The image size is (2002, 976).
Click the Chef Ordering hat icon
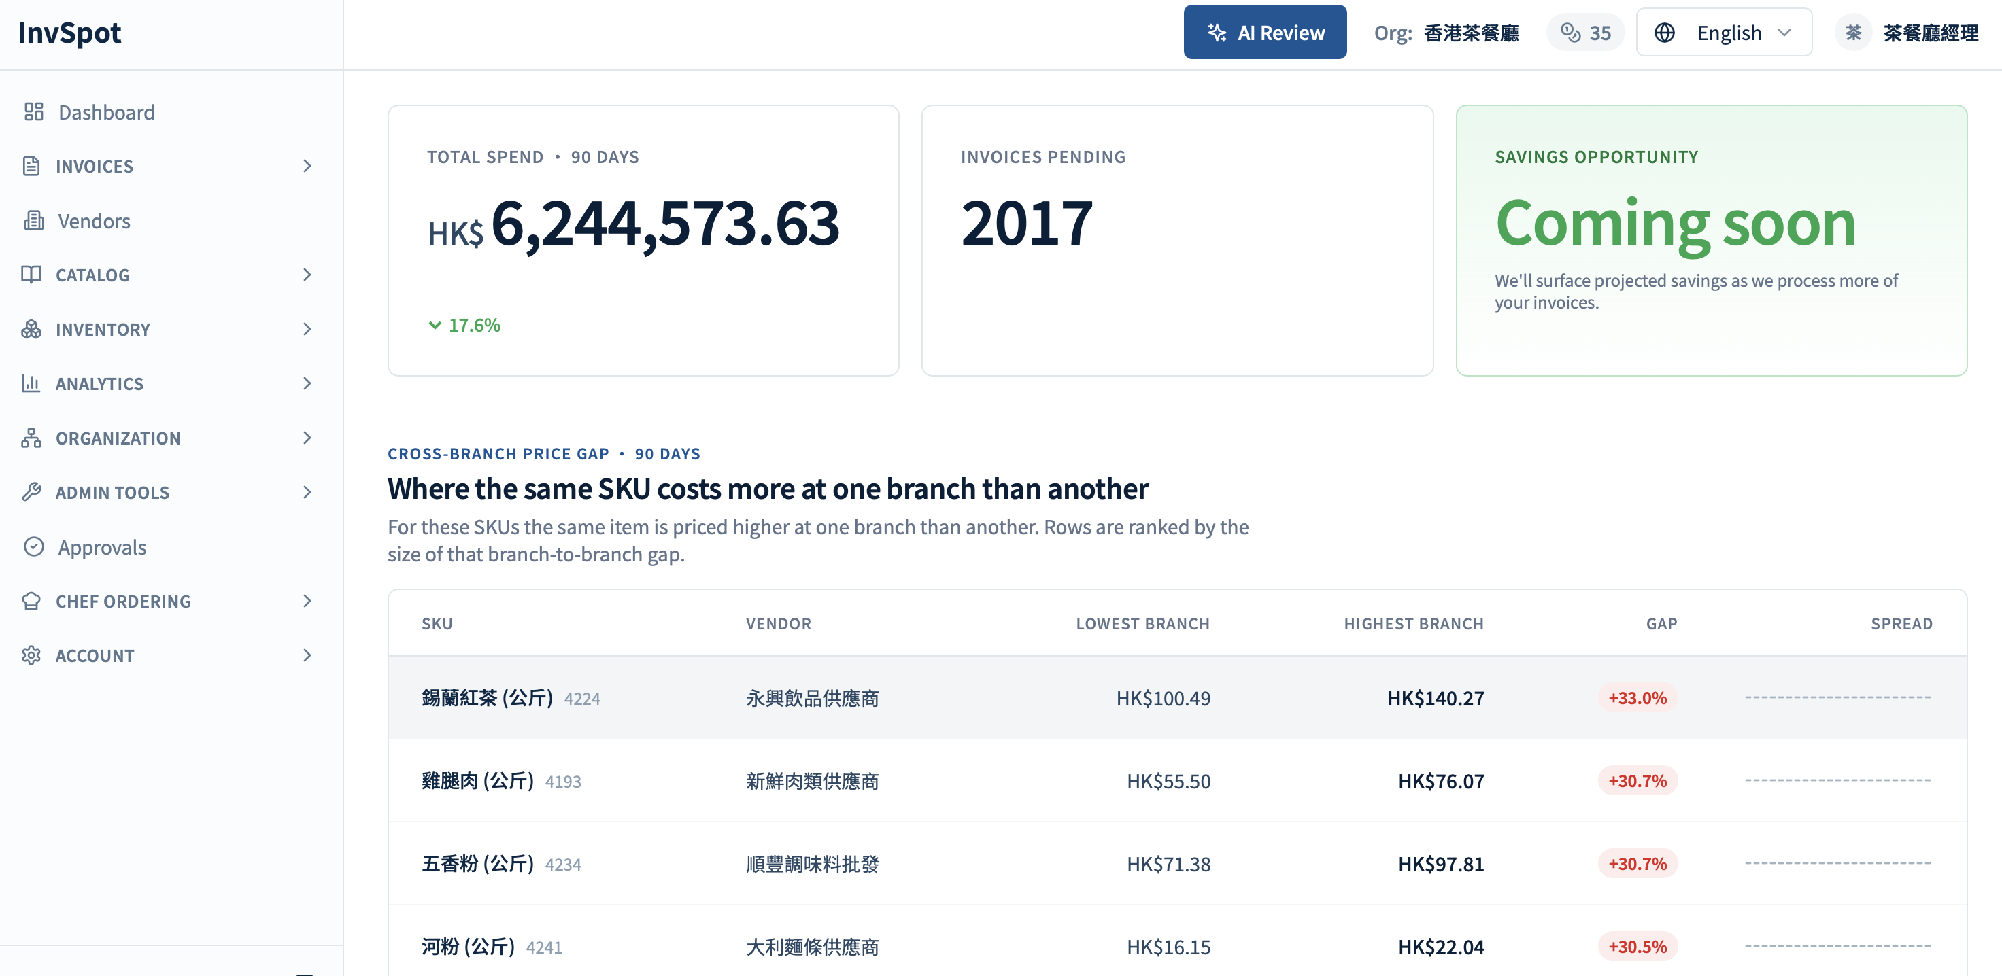31,601
